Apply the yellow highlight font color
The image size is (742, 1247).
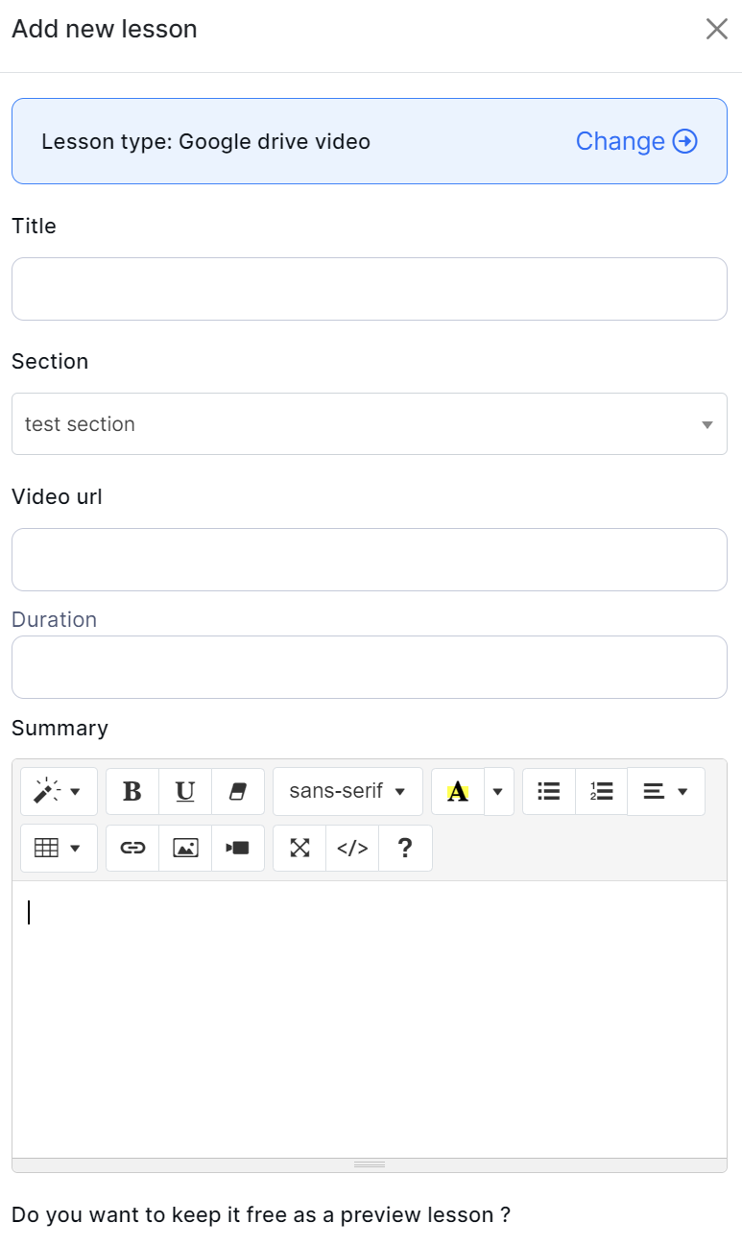coord(458,792)
